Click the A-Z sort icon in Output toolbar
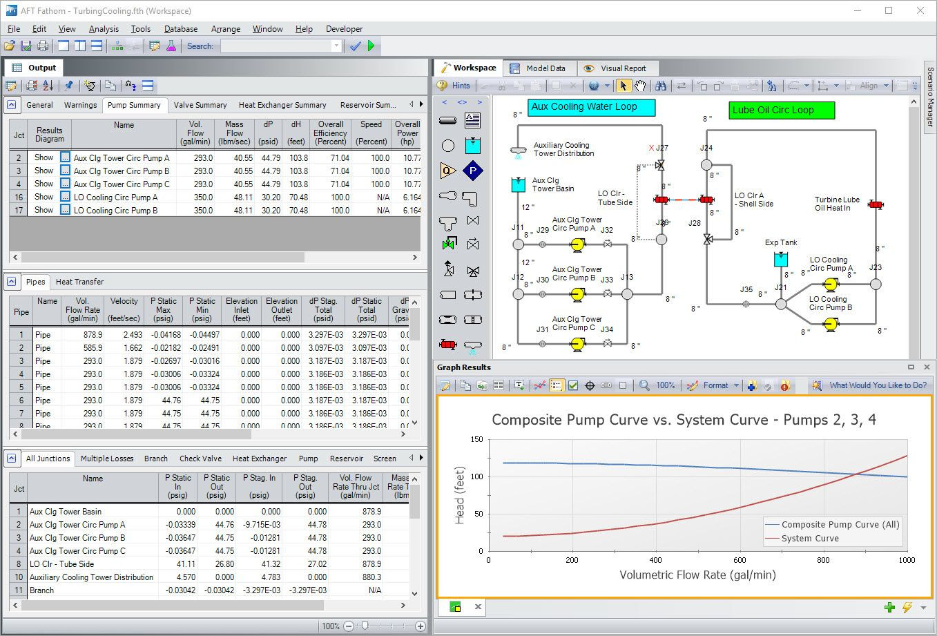The width and height of the screenshot is (937, 636). (x=48, y=86)
